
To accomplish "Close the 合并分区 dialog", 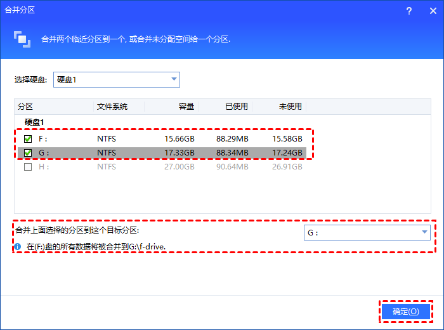I will tap(429, 10).
